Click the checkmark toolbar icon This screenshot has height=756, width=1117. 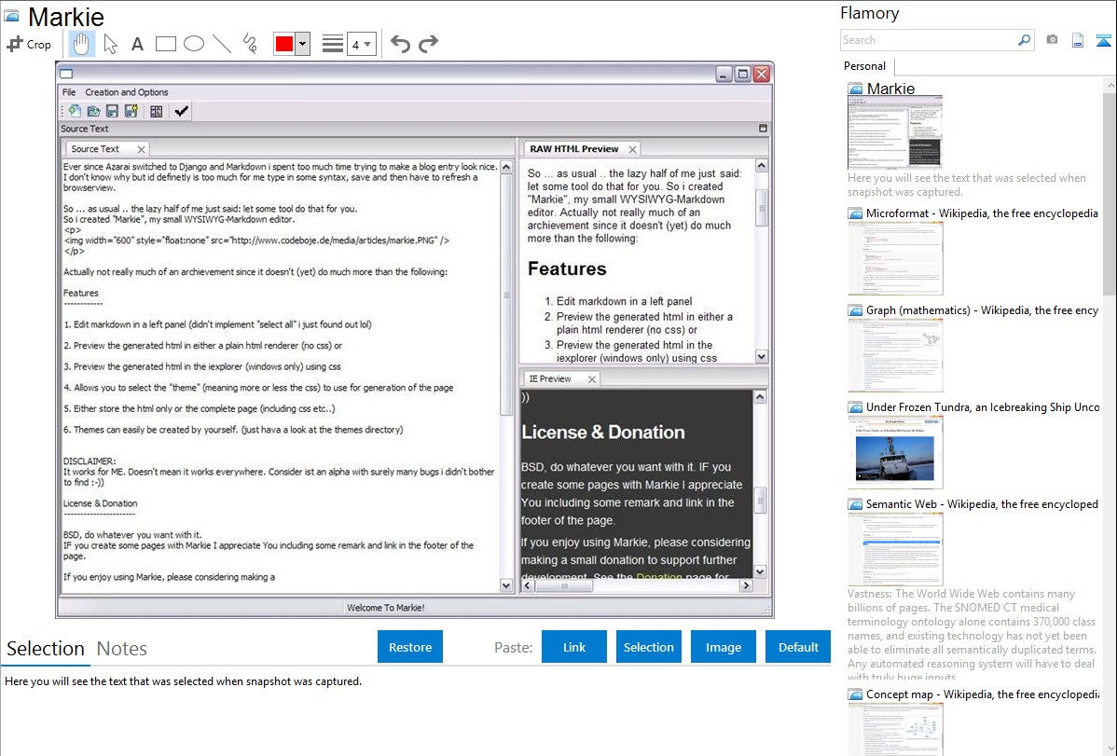pyautogui.click(x=181, y=111)
